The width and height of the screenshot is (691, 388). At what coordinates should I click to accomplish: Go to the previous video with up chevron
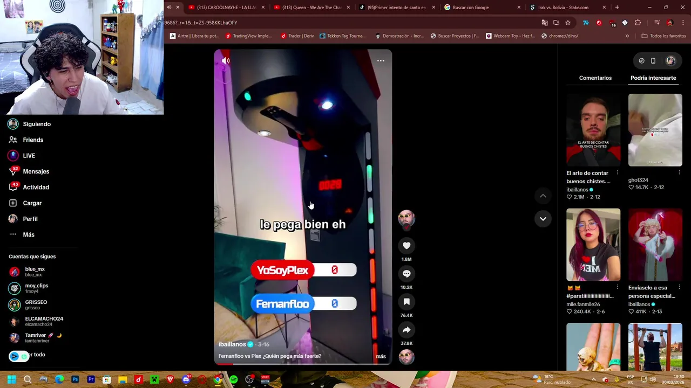(543, 196)
